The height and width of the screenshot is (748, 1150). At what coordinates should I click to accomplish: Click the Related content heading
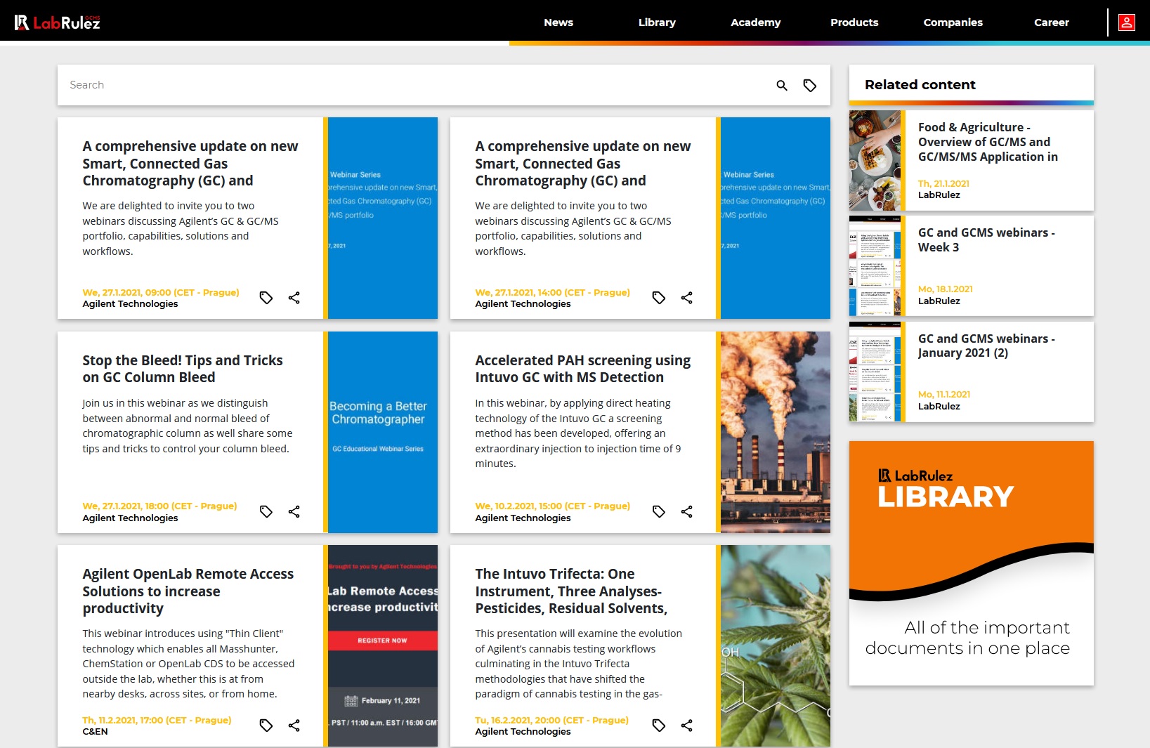[x=920, y=84]
